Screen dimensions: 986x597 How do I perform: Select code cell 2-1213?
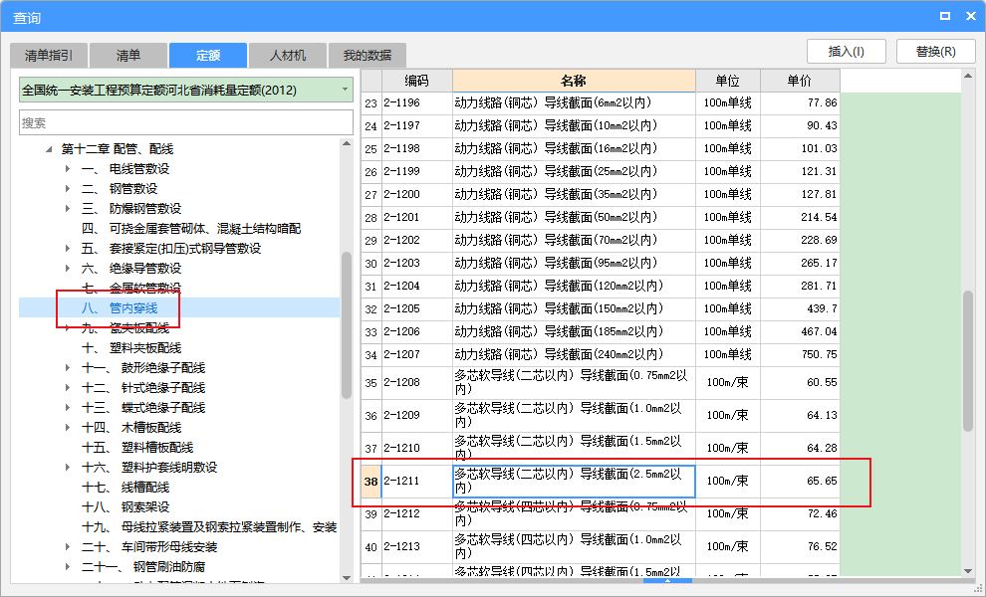coord(416,546)
